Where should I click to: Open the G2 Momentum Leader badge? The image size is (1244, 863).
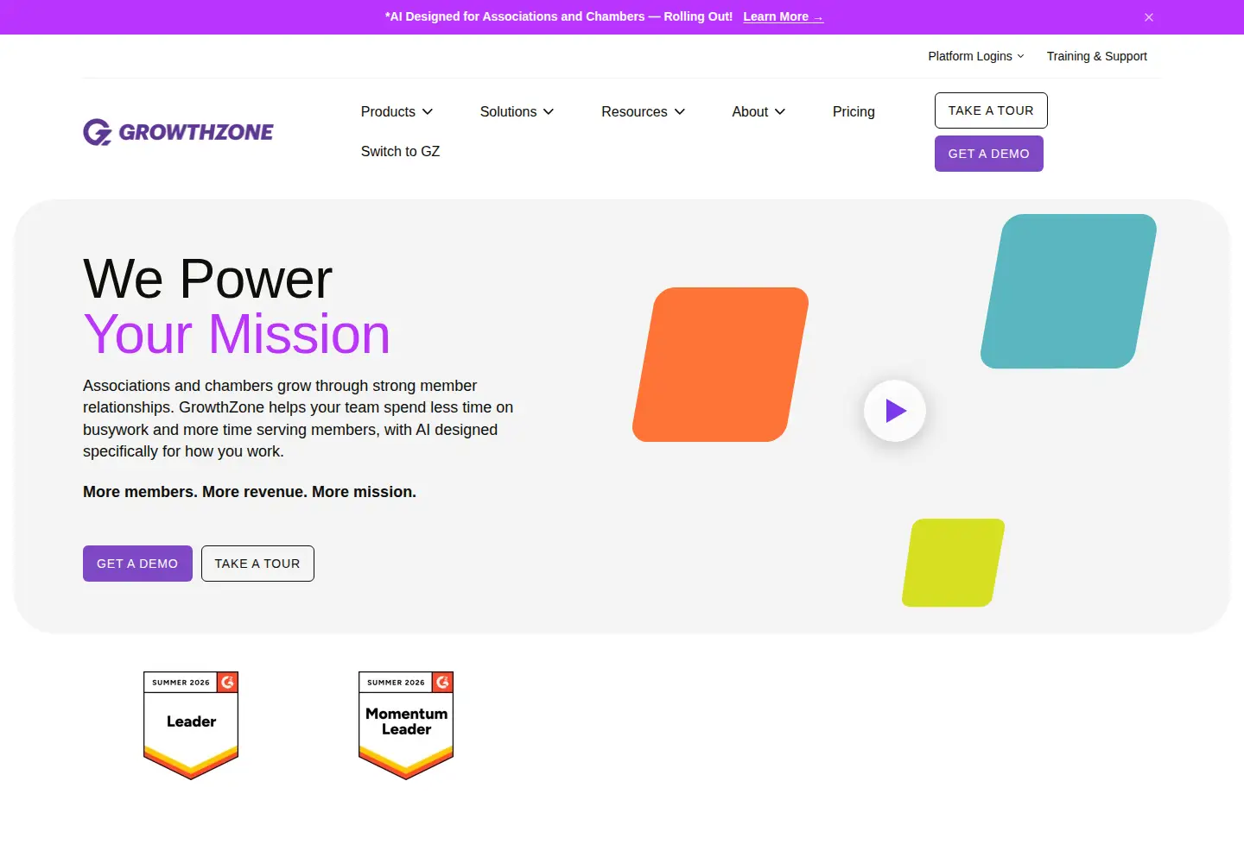click(406, 725)
